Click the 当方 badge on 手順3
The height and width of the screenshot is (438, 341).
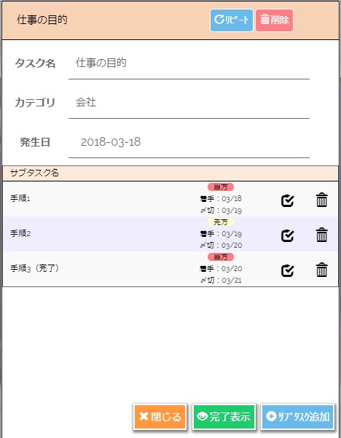[221, 257]
